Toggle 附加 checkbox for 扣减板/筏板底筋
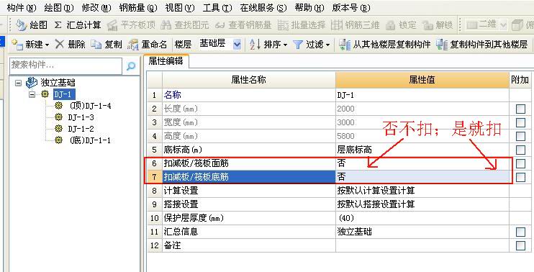Image resolution: width=534 pixels, height=272 pixels. point(520,177)
